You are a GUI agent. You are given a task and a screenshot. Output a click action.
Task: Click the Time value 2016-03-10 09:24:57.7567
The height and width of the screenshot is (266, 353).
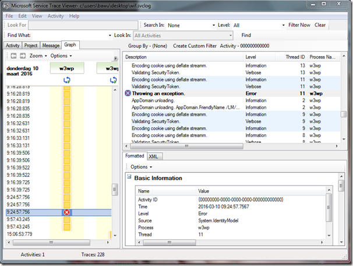point(224,206)
